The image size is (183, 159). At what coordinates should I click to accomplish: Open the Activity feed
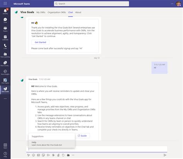point(5,11)
